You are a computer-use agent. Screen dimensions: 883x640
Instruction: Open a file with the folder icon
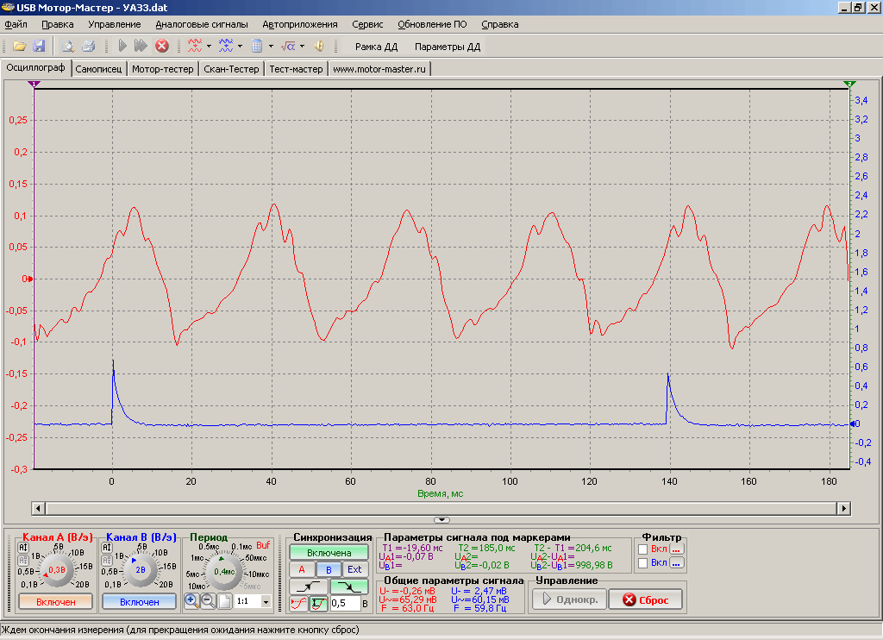tap(20, 47)
